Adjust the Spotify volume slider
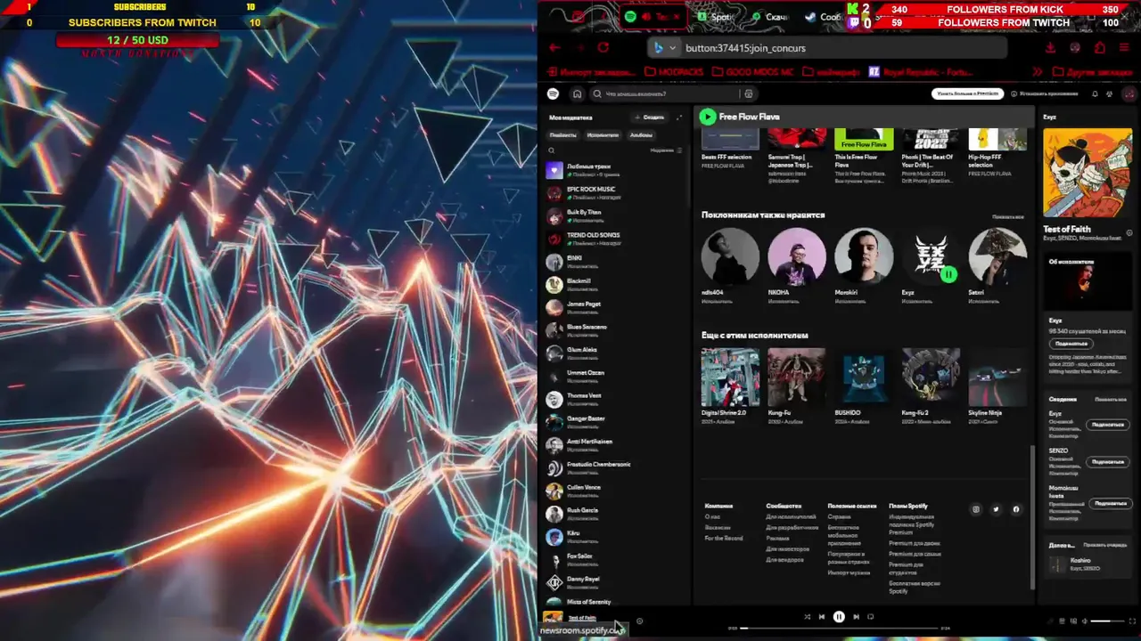 [1107, 621]
